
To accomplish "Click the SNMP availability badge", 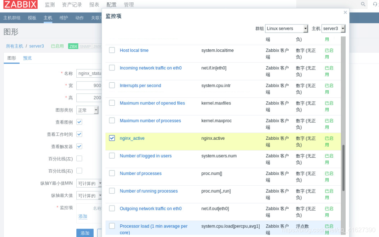I will [85, 46].
